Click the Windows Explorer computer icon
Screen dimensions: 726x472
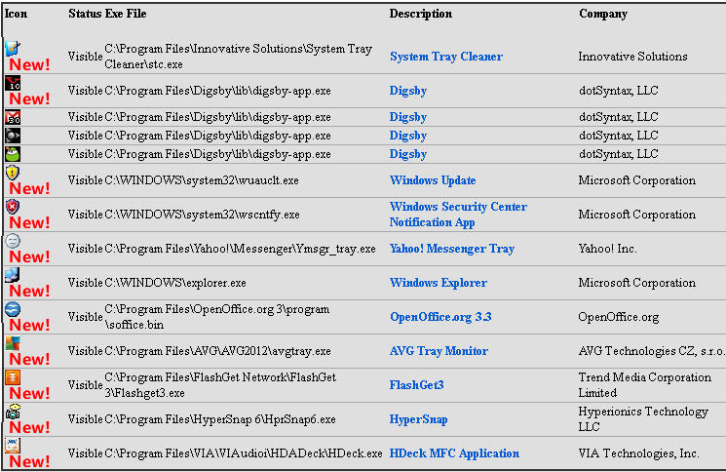[13, 275]
